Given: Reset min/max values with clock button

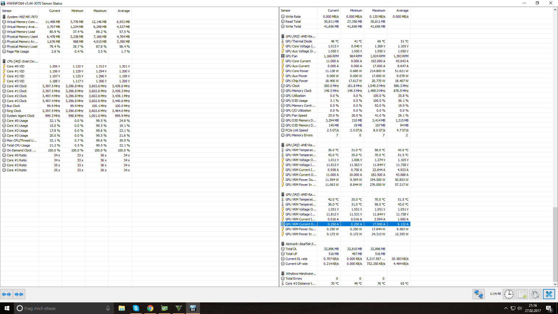Looking at the screenshot, I should [x=509, y=294].
